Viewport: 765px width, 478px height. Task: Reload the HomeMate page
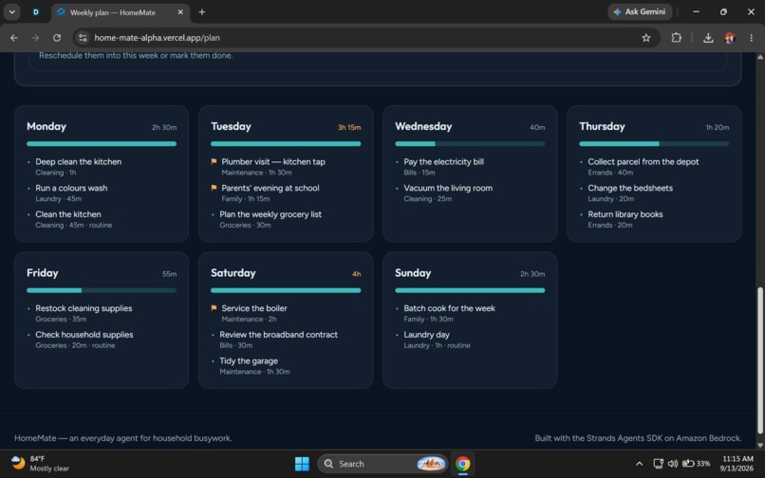click(57, 38)
